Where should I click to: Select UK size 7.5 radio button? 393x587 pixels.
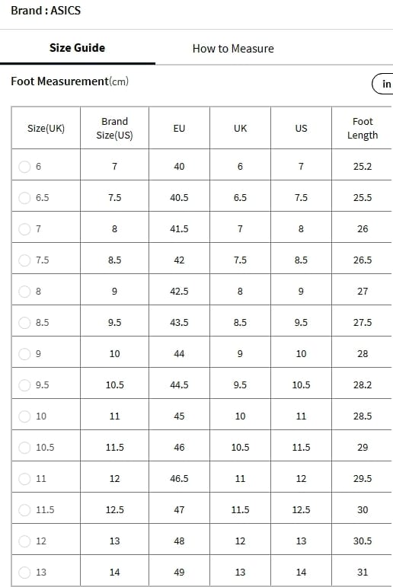(24, 260)
